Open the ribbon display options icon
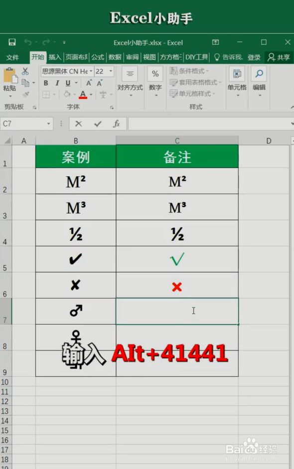Viewport: 294px width, 469px height. [x=216, y=42]
